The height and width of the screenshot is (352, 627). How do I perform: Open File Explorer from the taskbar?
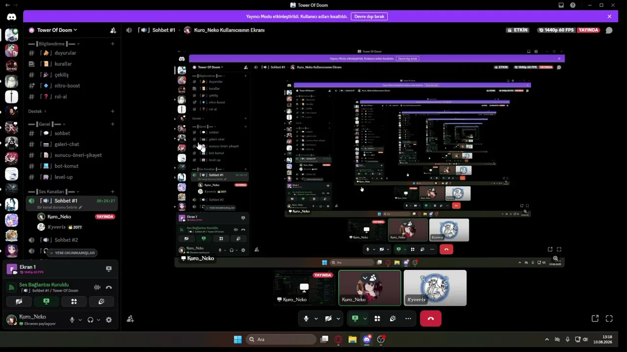tap(352, 339)
